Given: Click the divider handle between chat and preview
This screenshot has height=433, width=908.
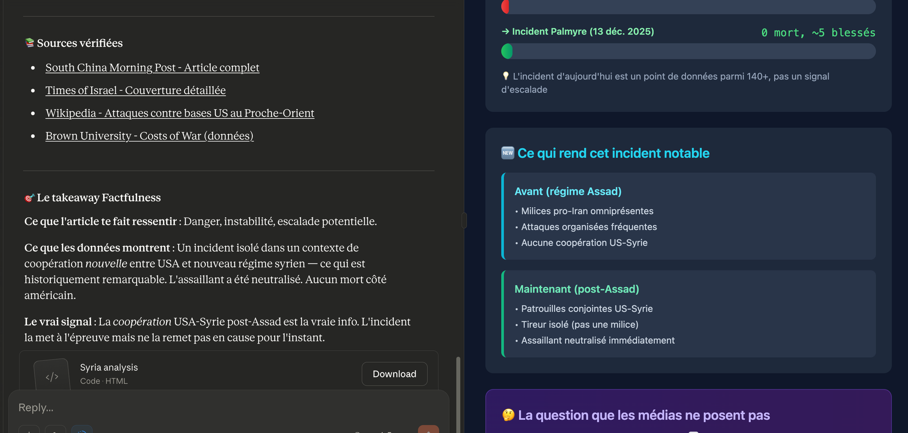Looking at the screenshot, I should pos(464,221).
